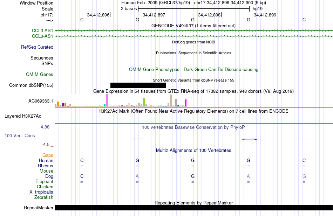Click the 2 bases scale bar
The width and height of the screenshot is (333, 216).
click(194, 9)
